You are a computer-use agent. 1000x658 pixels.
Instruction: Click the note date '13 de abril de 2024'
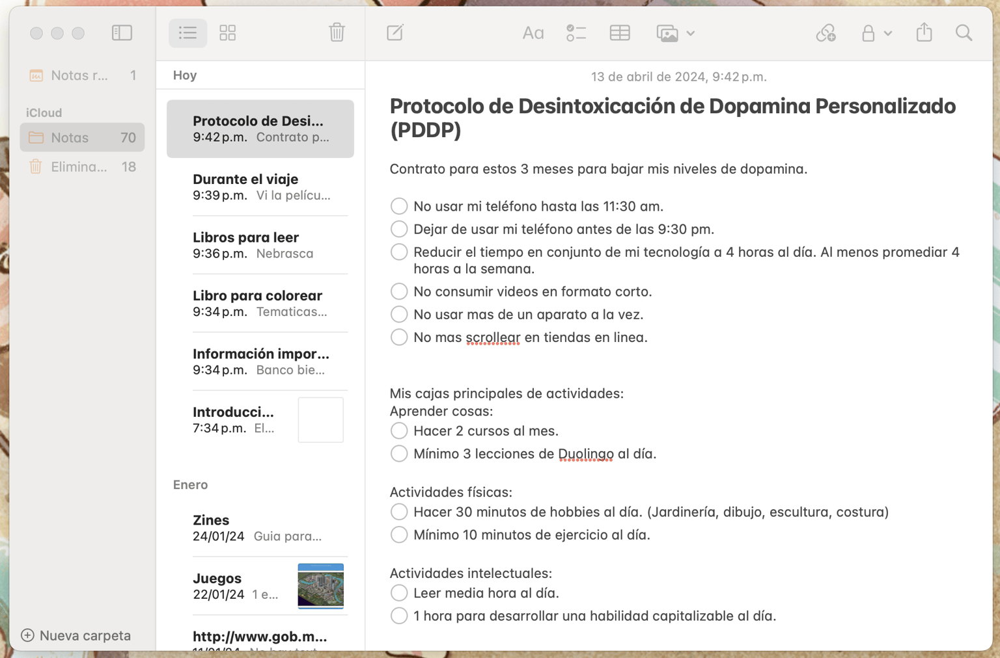point(679,77)
